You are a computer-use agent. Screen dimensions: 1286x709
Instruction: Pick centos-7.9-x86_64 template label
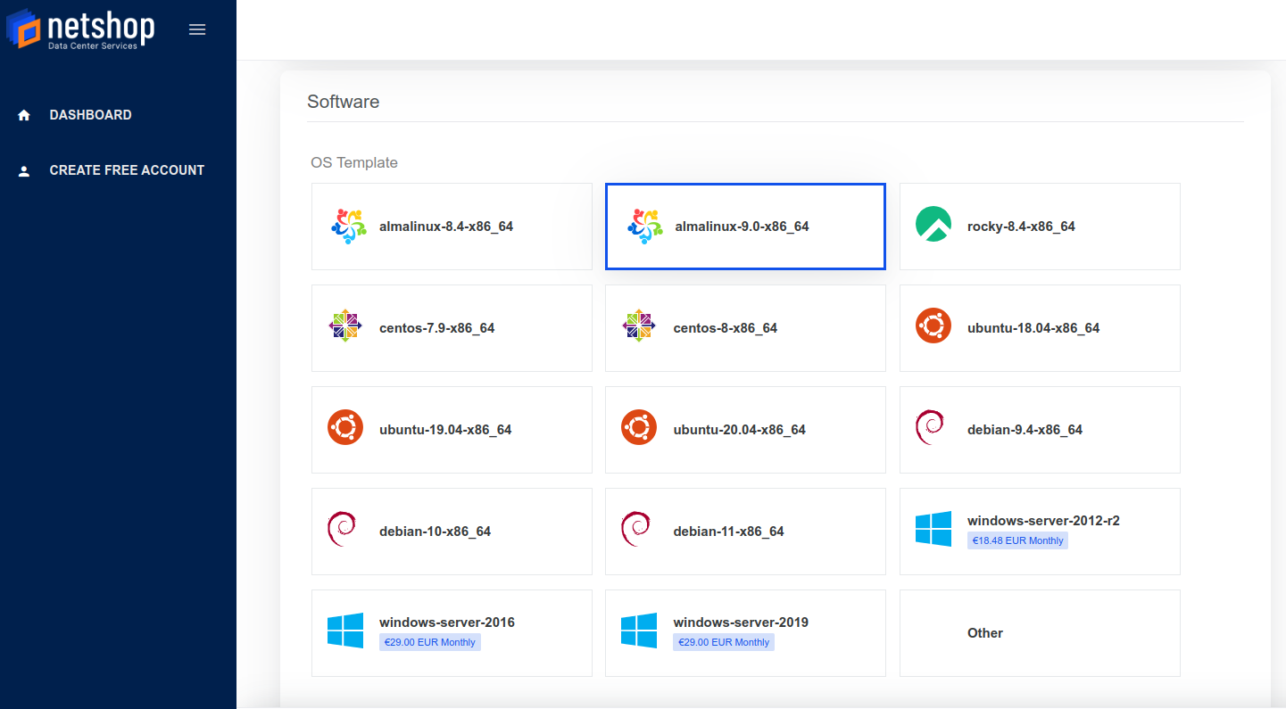click(x=437, y=328)
